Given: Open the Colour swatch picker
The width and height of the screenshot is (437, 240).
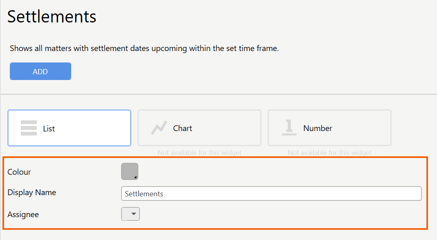Looking at the screenshot, I should click(x=130, y=171).
